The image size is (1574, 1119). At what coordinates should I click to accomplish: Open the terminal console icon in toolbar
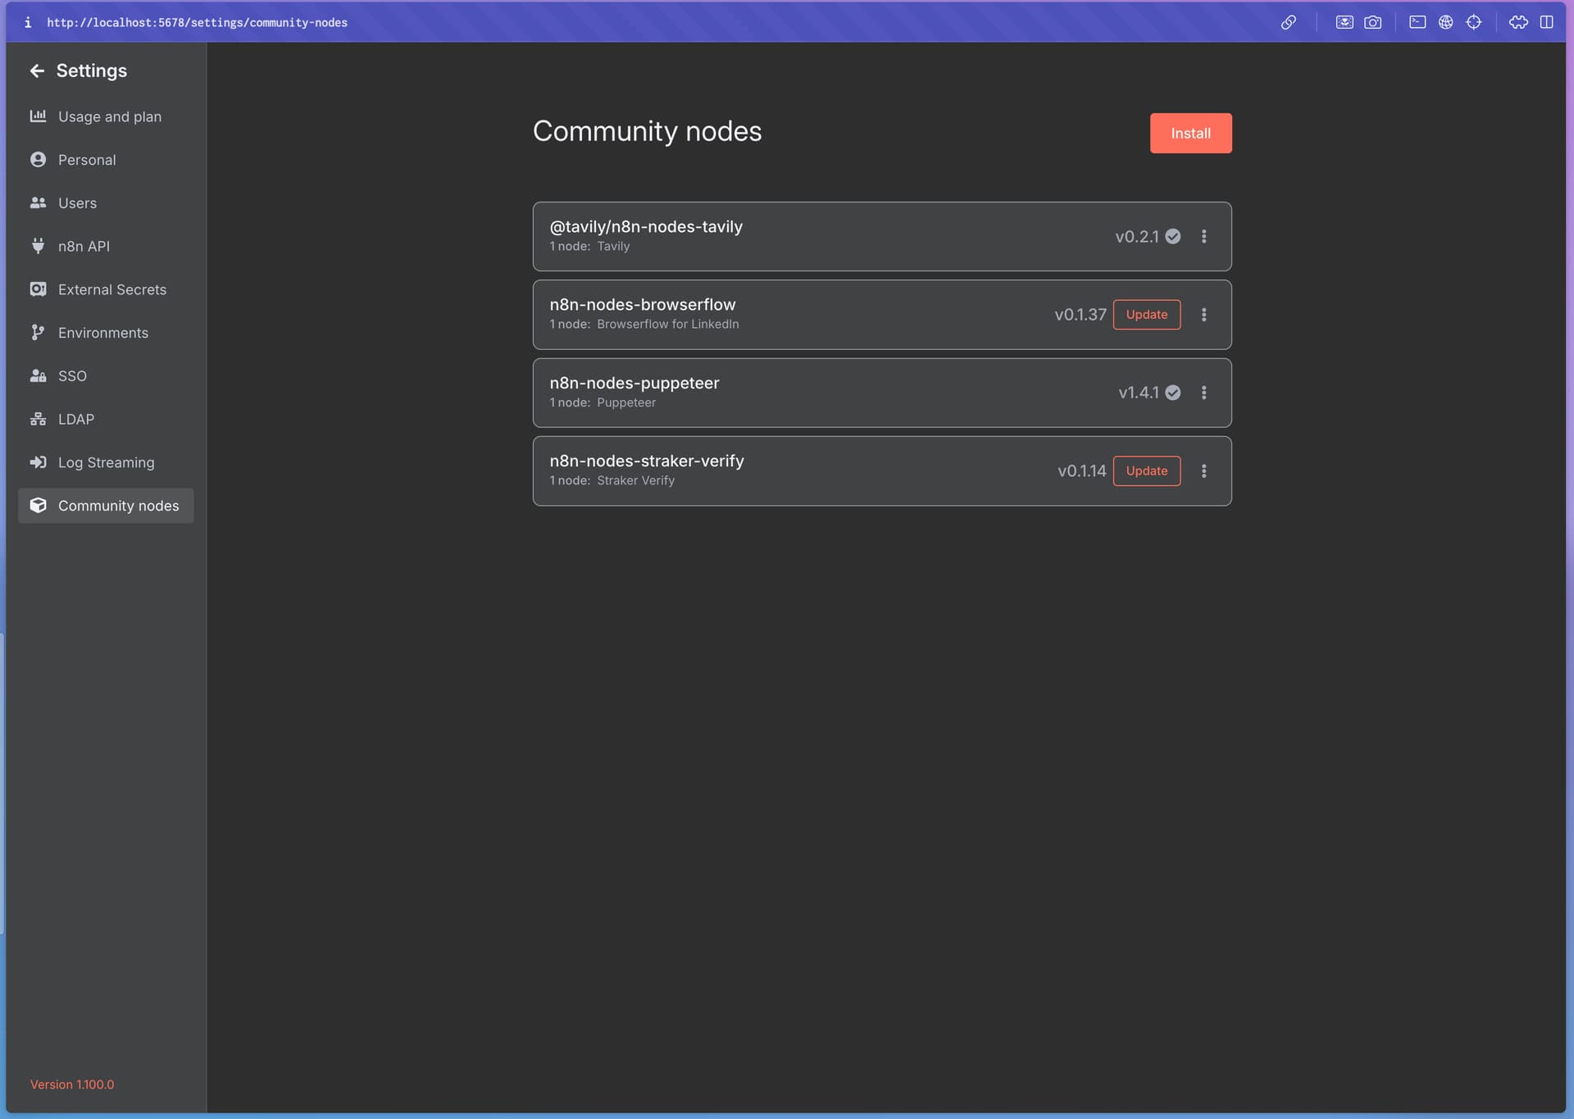1417,22
